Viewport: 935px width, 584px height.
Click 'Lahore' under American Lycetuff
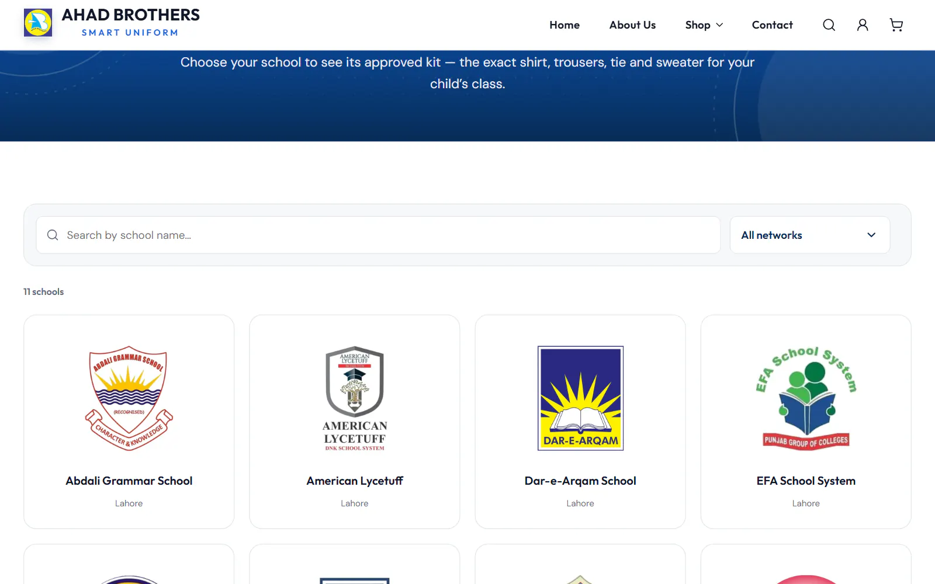[355, 503]
